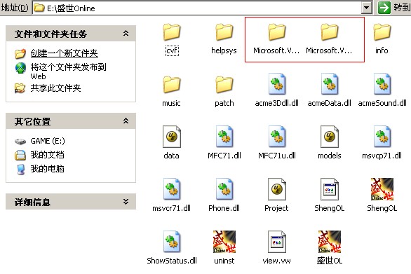Image resolution: width=411 pixels, height=274 pixels.
Task: Open the GAME (E:) location link
Action: 48,141
